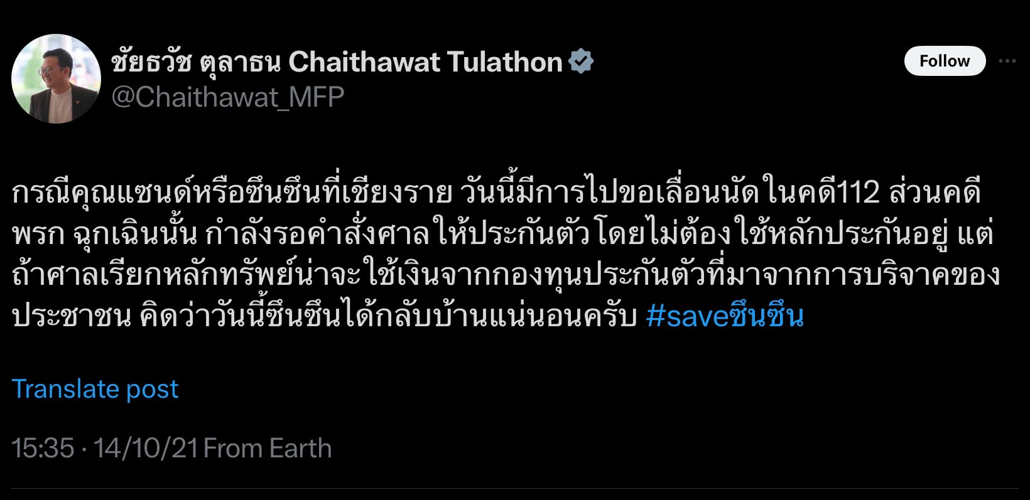Click the last tweet line starting ประชาชน
Screen dimensions: 1030x500
408,316
